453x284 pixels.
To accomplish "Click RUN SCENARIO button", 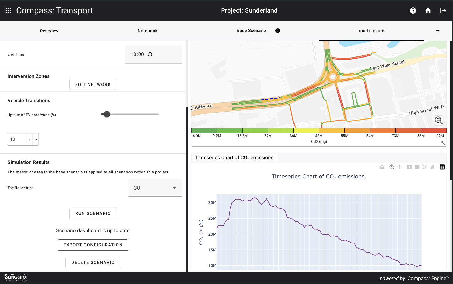I will click(93, 214).
